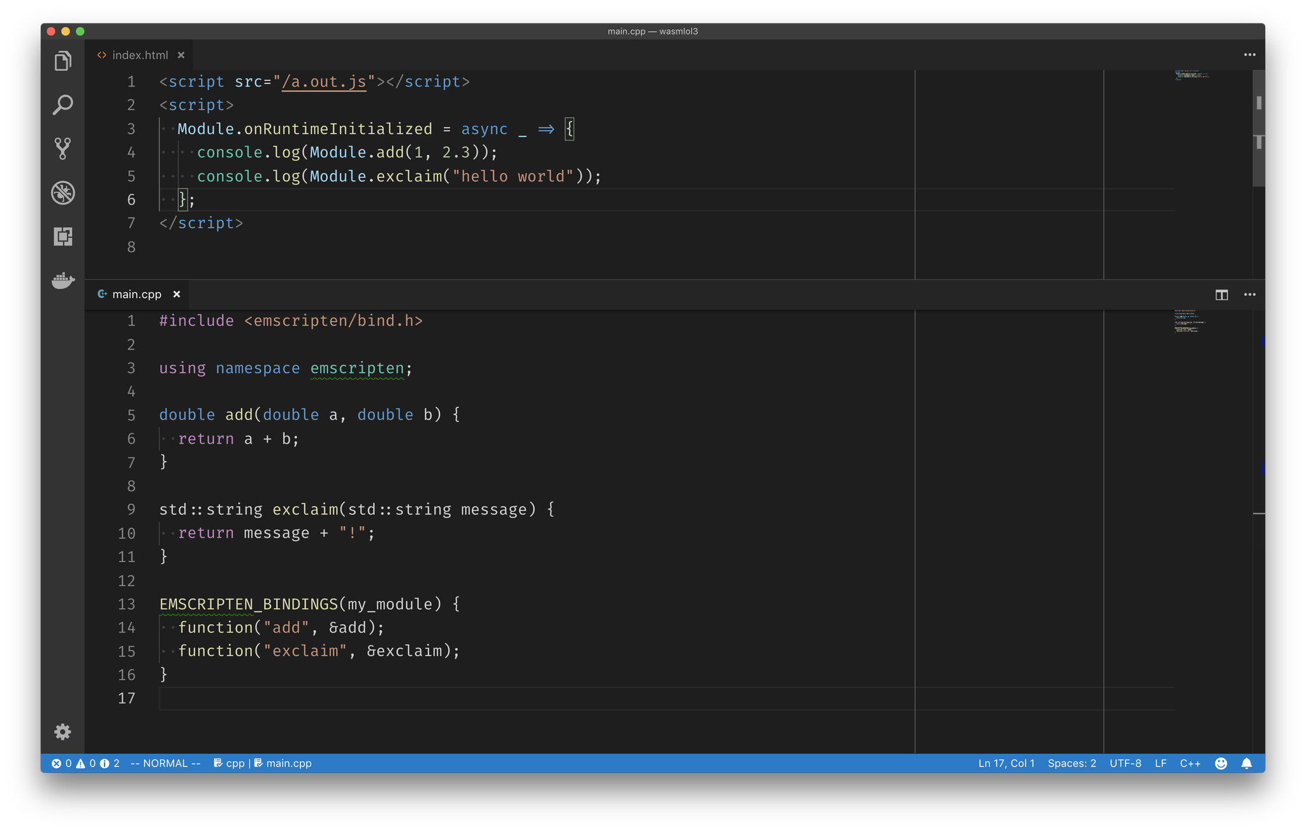The height and width of the screenshot is (831, 1306).
Task: Click line number 6 in index.html
Action: pos(131,200)
